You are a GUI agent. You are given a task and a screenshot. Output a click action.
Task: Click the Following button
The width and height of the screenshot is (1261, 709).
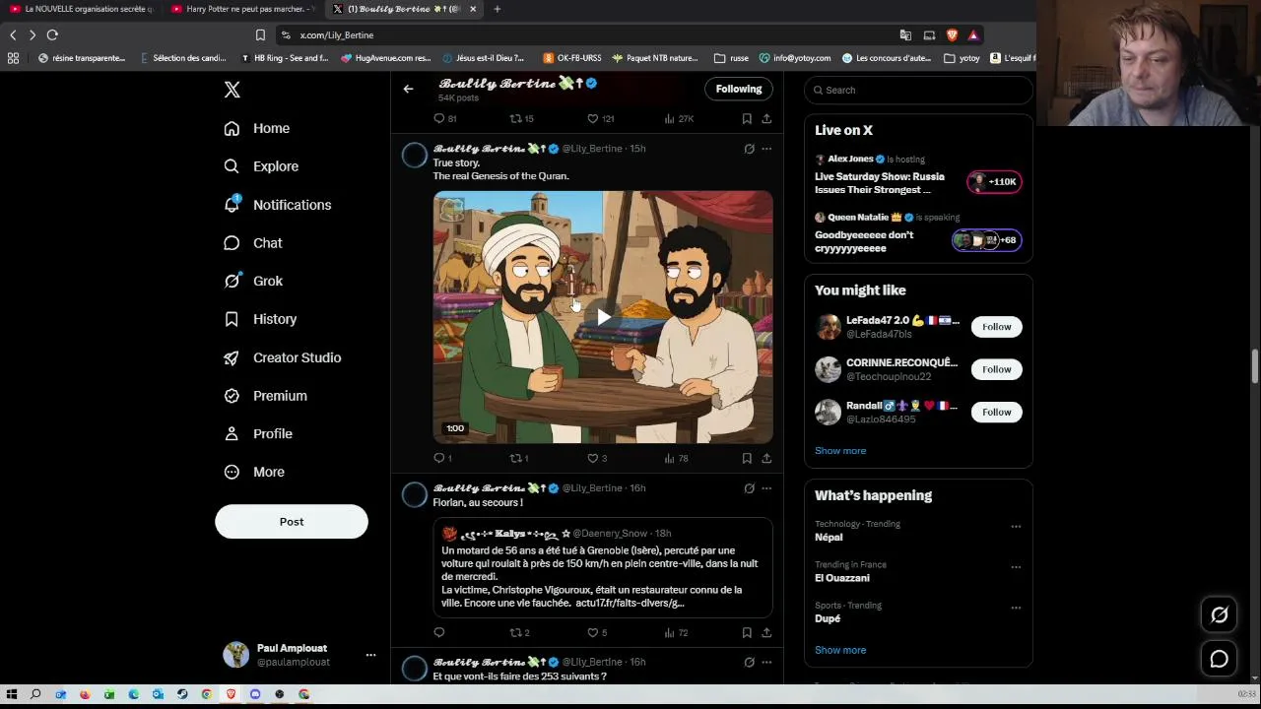point(739,90)
